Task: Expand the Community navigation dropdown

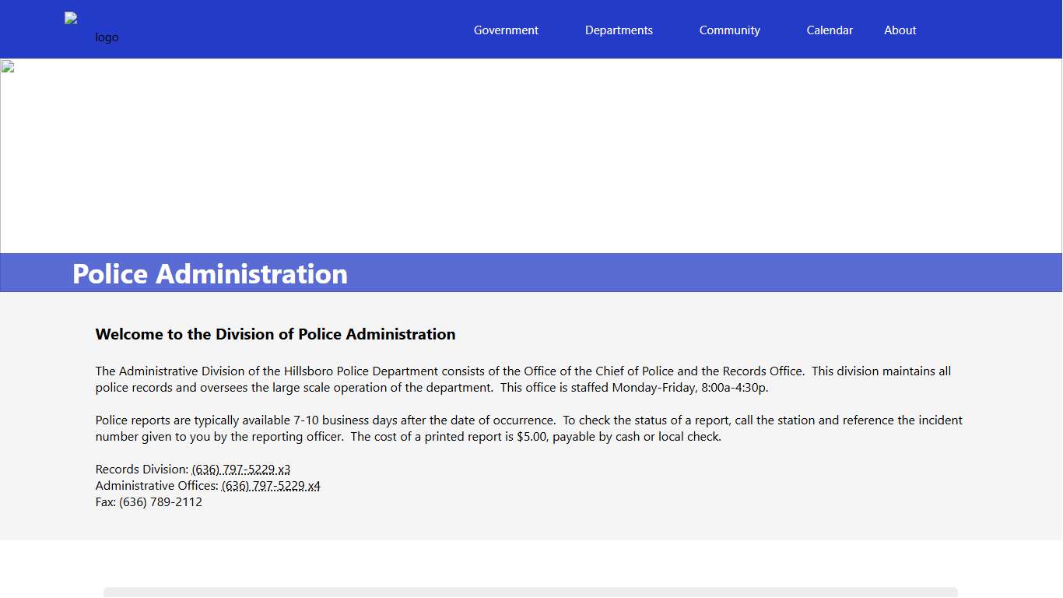Action: pos(729,30)
